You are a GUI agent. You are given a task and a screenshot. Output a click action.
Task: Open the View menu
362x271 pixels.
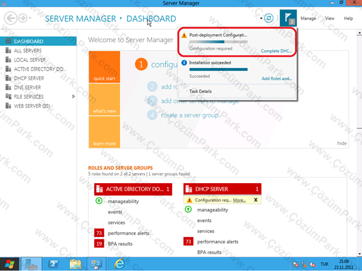(x=330, y=18)
